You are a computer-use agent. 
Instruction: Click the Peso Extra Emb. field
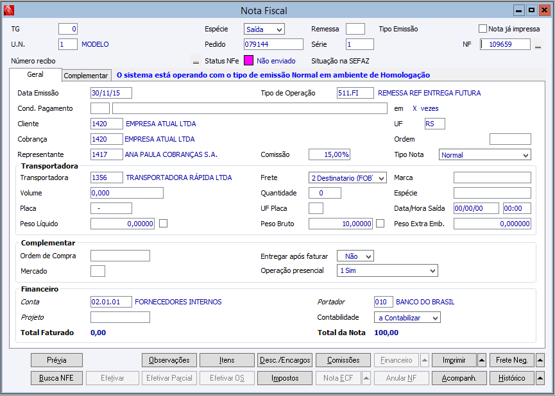click(492, 224)
